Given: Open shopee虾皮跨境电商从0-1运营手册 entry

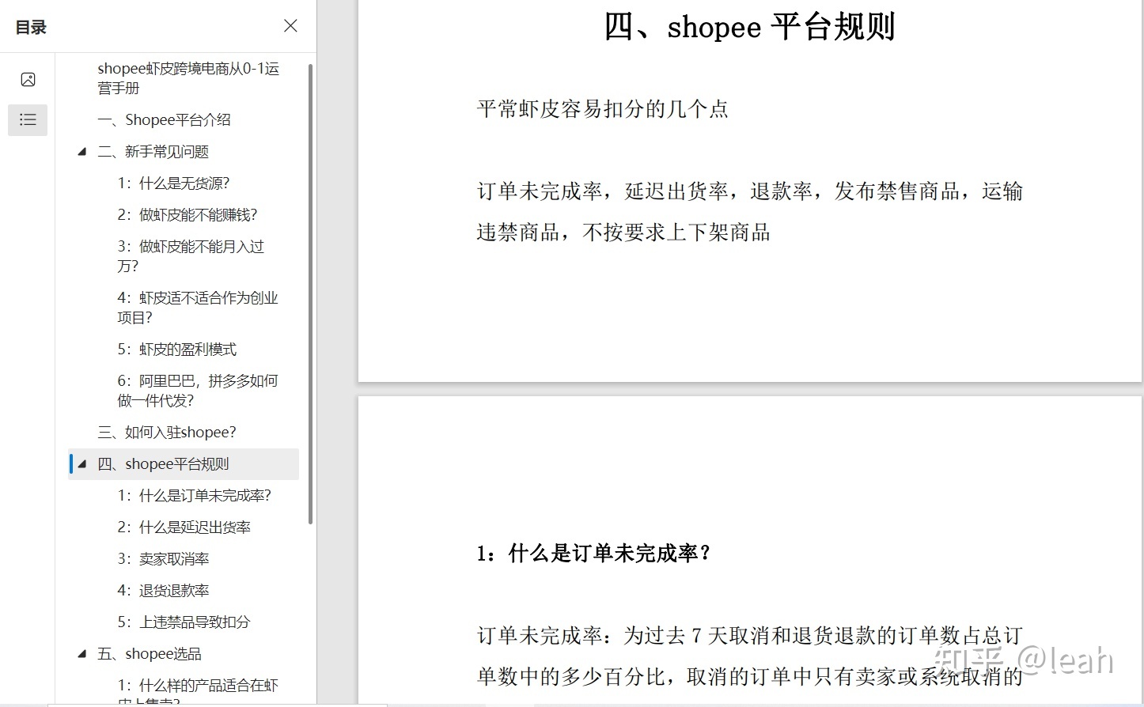Looking at the screenshot, I should (188, 78).
